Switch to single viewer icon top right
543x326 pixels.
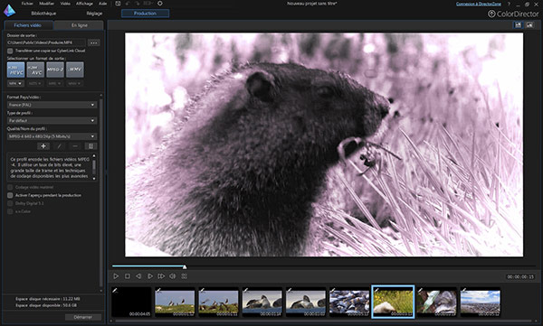(529, 25)
